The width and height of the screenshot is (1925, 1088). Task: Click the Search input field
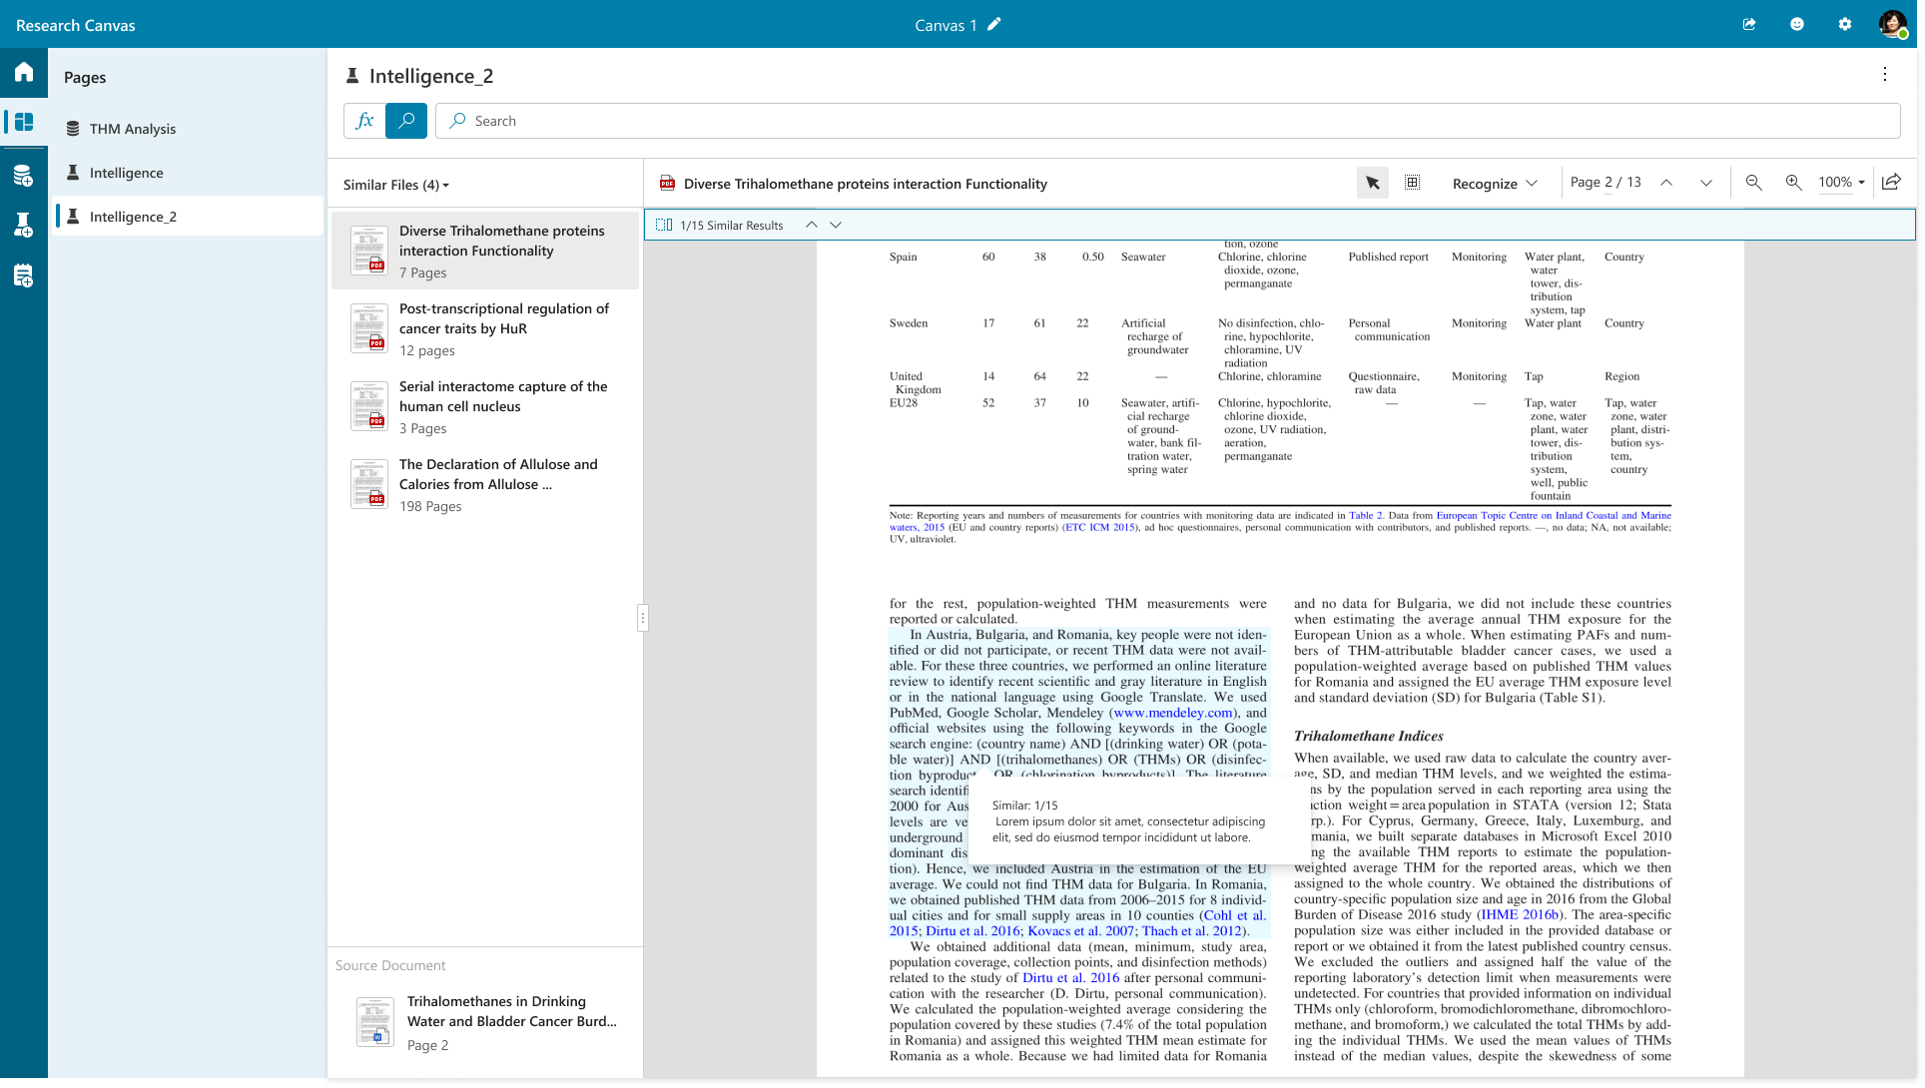(1168, 121)
